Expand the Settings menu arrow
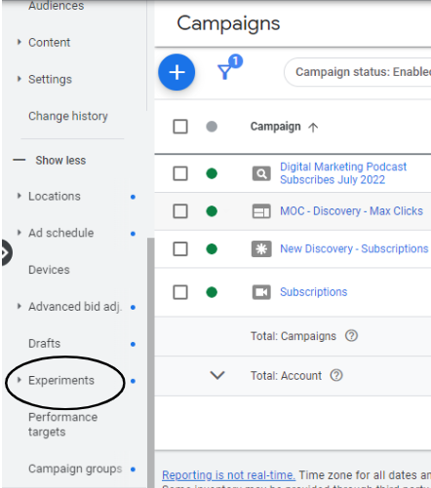Screen dimensions: 431x488 20,79
